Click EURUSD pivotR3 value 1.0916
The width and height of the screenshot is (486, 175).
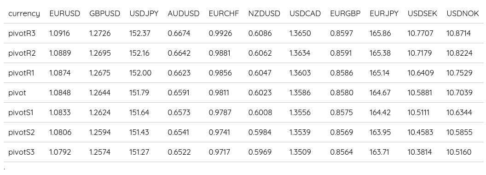60,33
